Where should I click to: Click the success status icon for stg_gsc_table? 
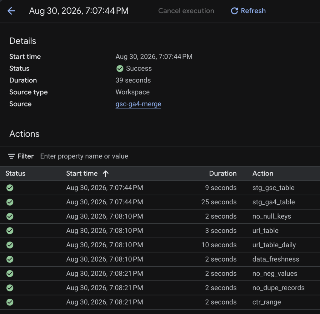pos(10,188)
